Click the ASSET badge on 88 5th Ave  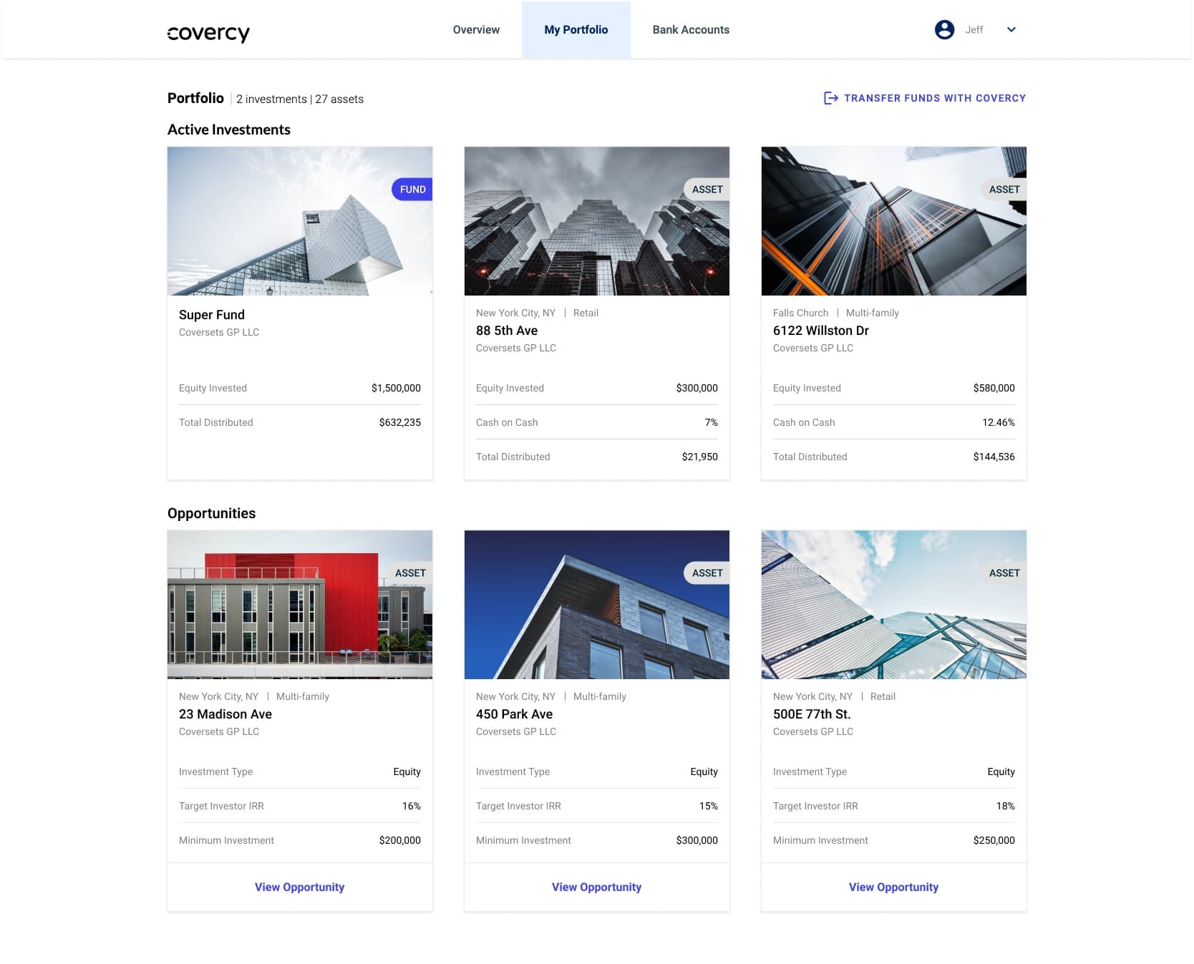click(707, 189)
